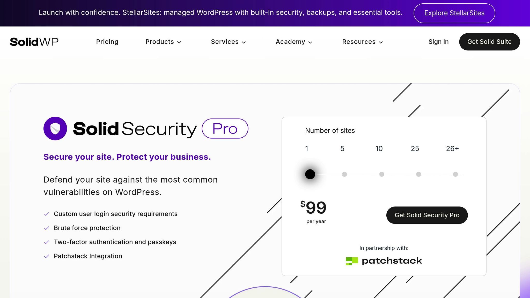This screenshot has width=530, height=298.
Task: Click the checkmark beside Custom user login security
Action: pos(47,214)
